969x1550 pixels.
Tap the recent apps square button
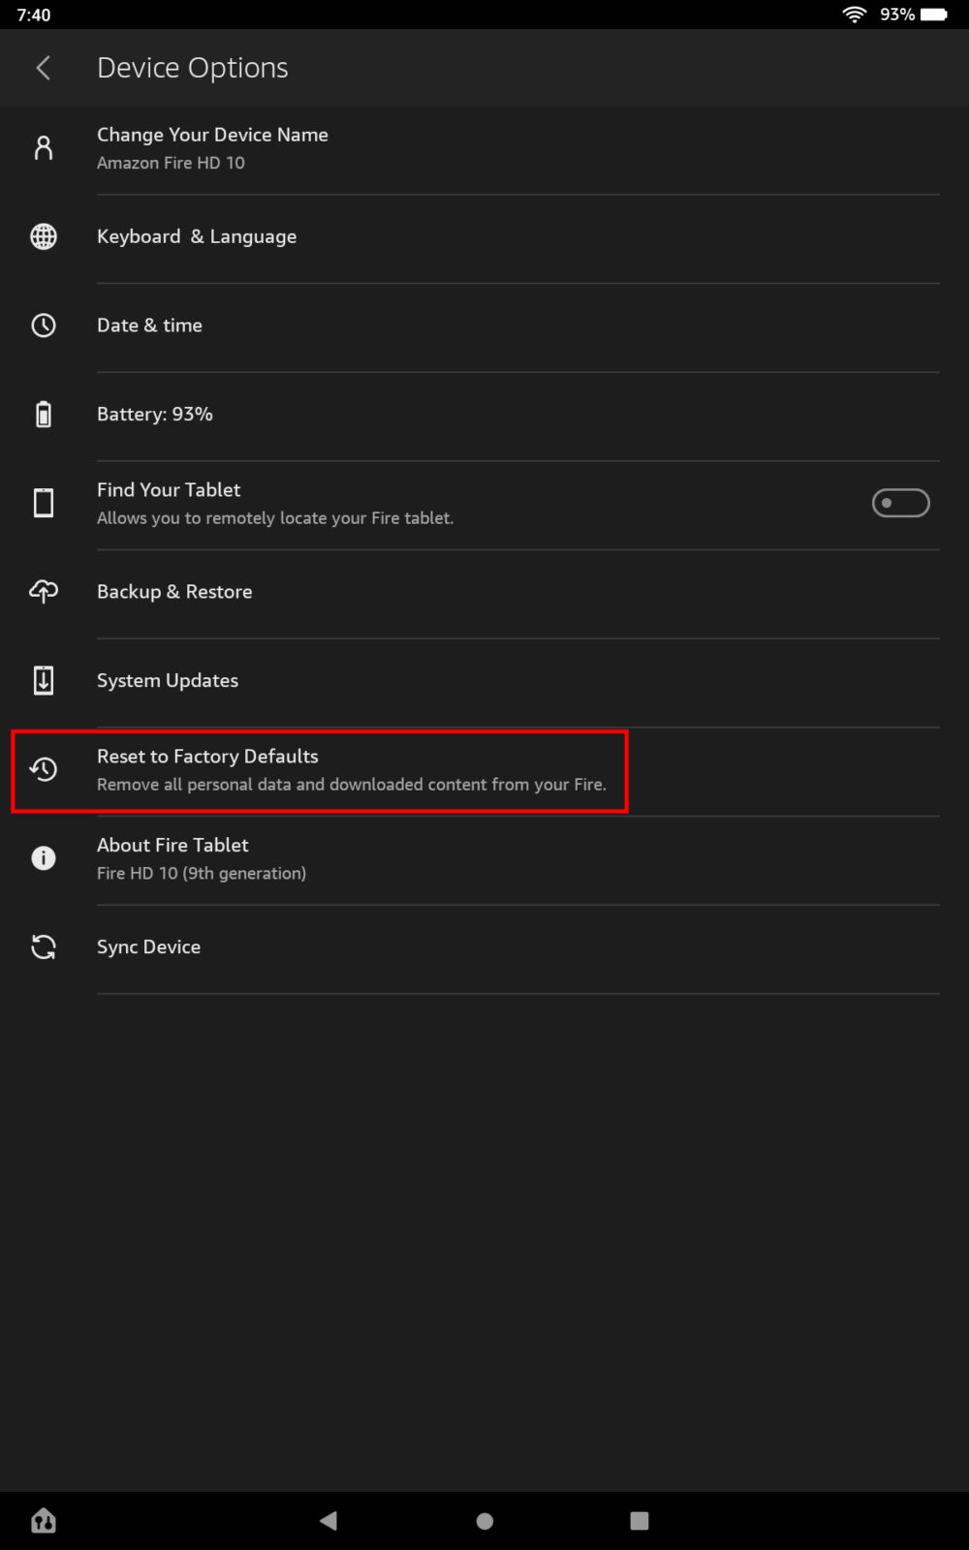pos(640,1521)
